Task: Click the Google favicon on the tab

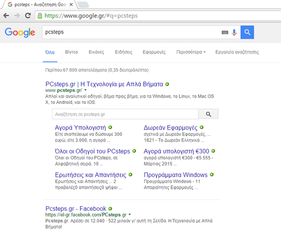Action: coord(10,5)
